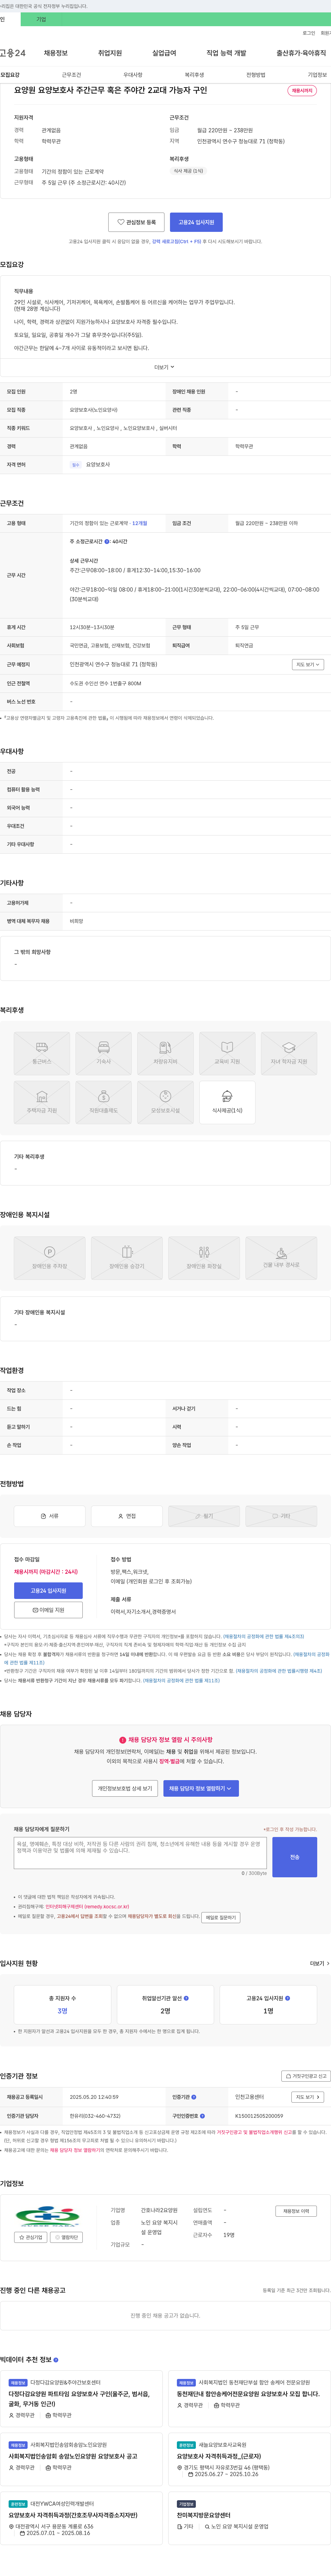
Task: Open the 출산휴가·육아휴직 menu
Action: pyautogui.click(x=301, y=53)
